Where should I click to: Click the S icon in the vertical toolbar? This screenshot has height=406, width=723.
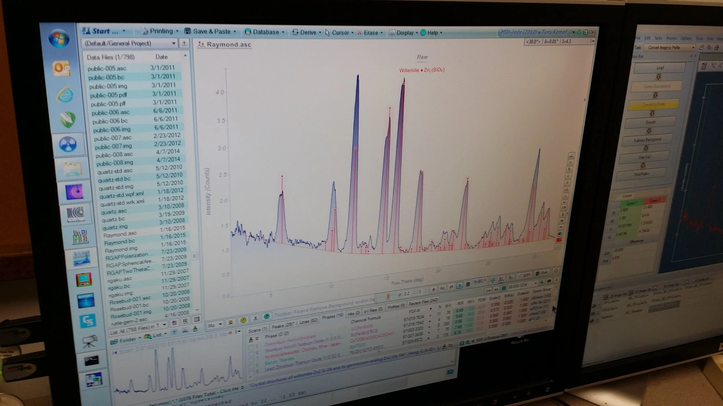tap(567, 182)
